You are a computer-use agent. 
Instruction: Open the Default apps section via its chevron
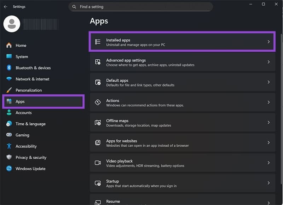pyautogui.click(x=268, y=82)
